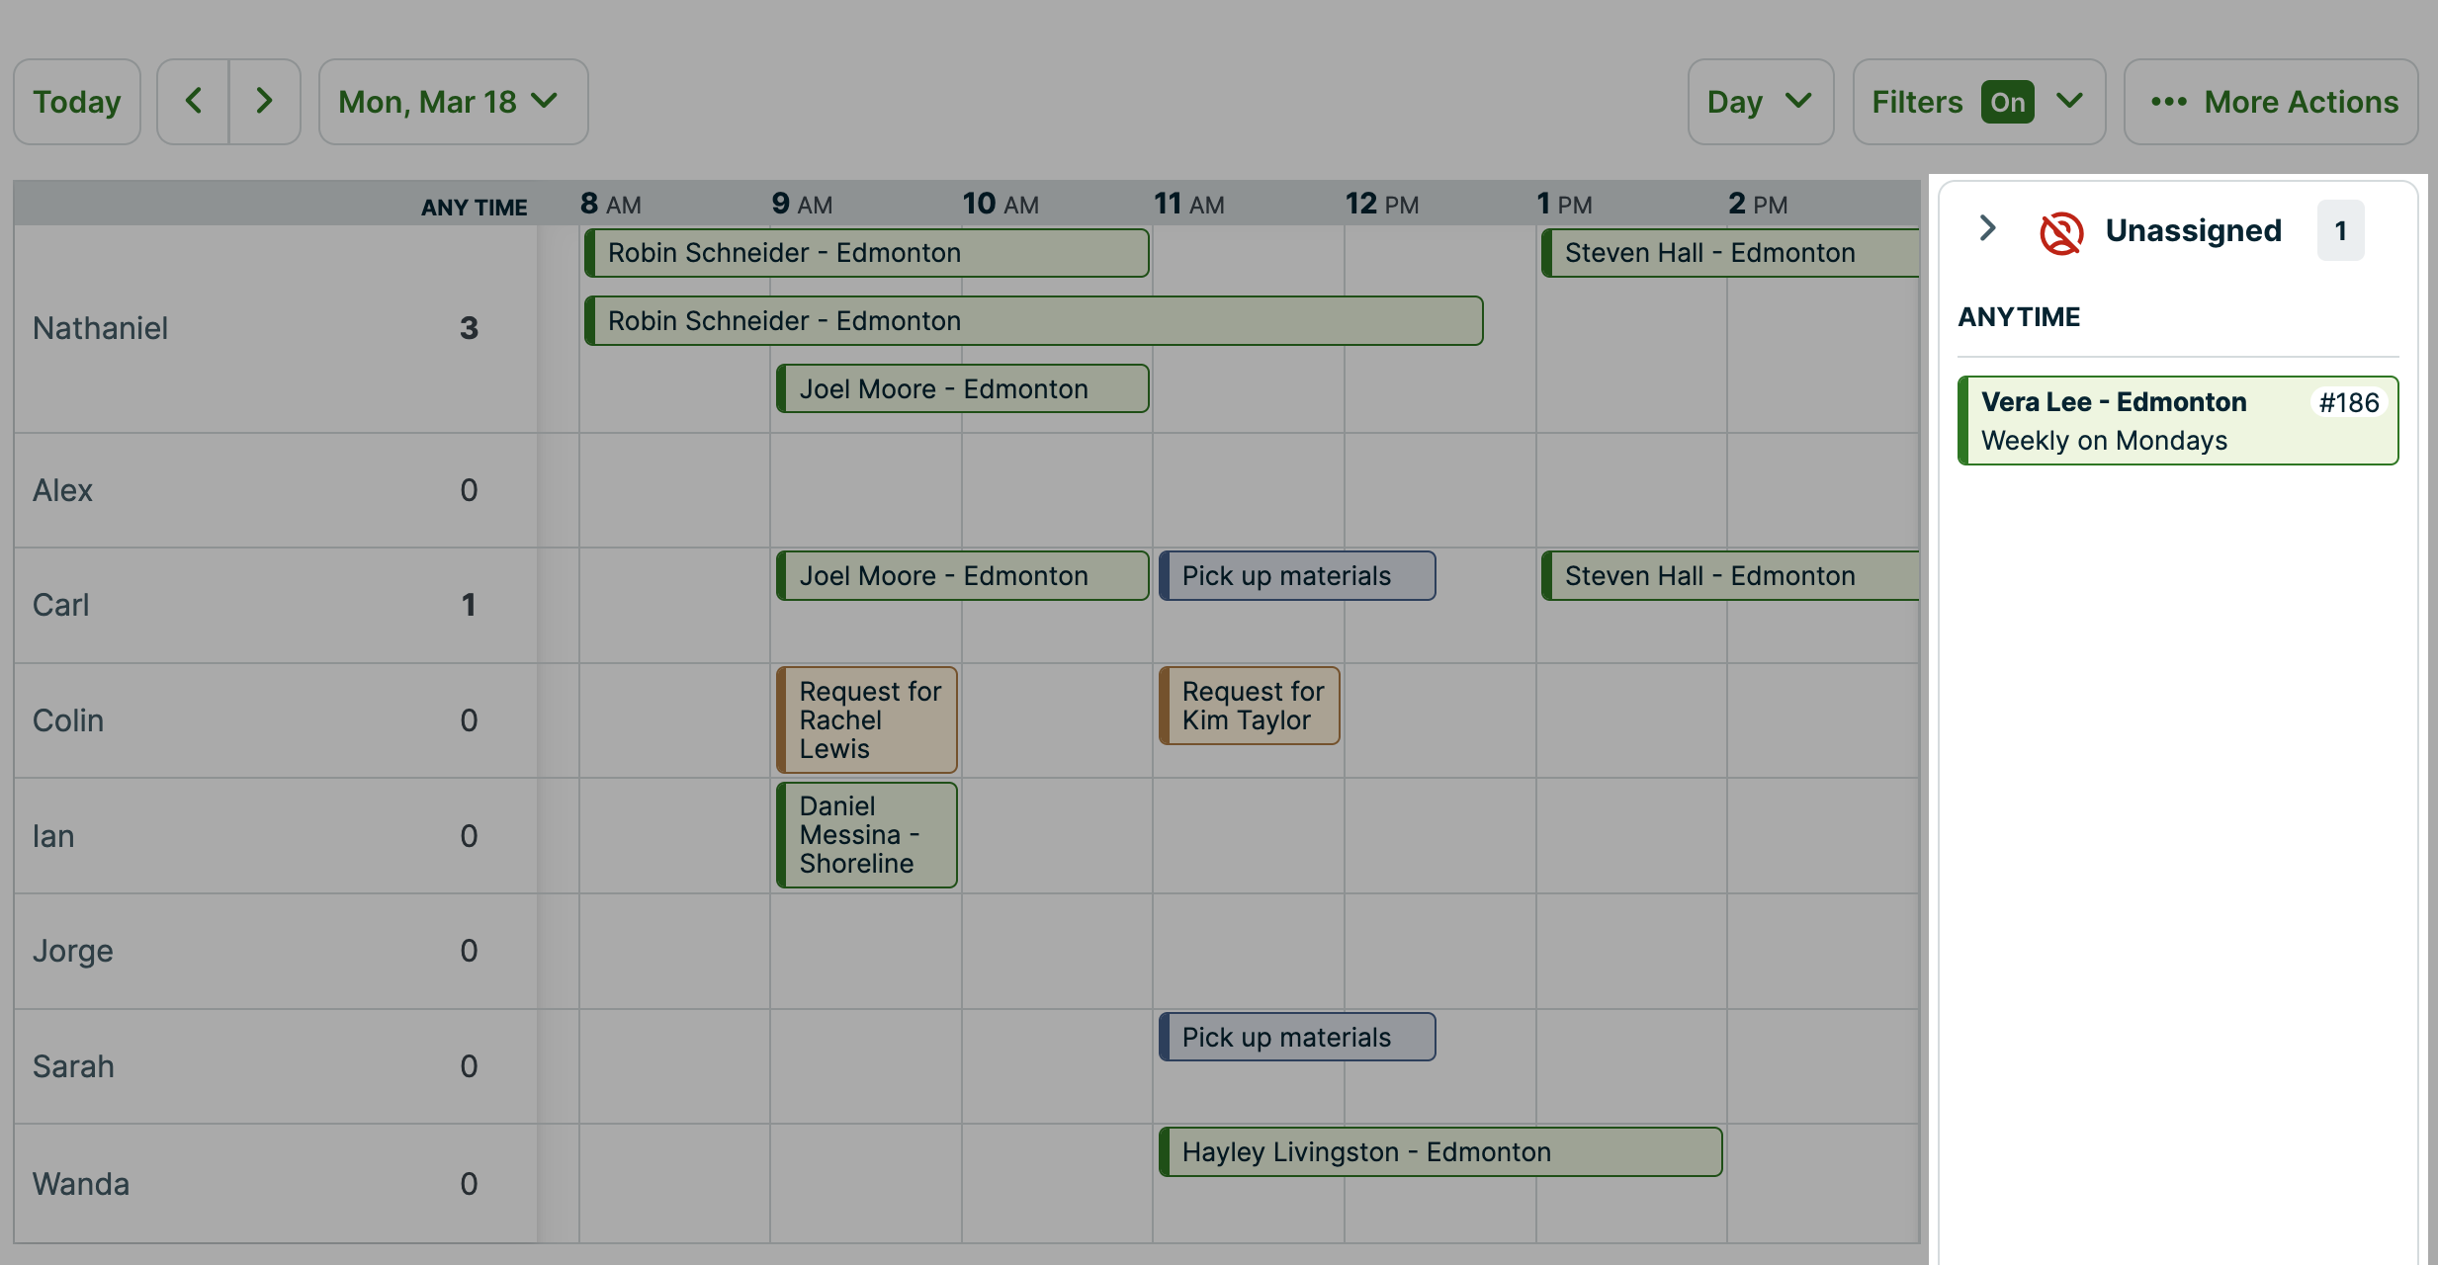This screenshot has height=1265, width=2438.
Task: Open the Mon, Mar 18 date picker
Action: [x=453, y=102]
